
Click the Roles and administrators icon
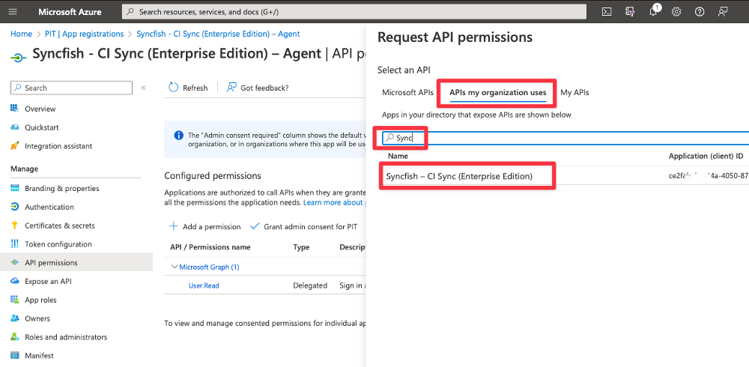pyautogui.click(x=15, y=337)
